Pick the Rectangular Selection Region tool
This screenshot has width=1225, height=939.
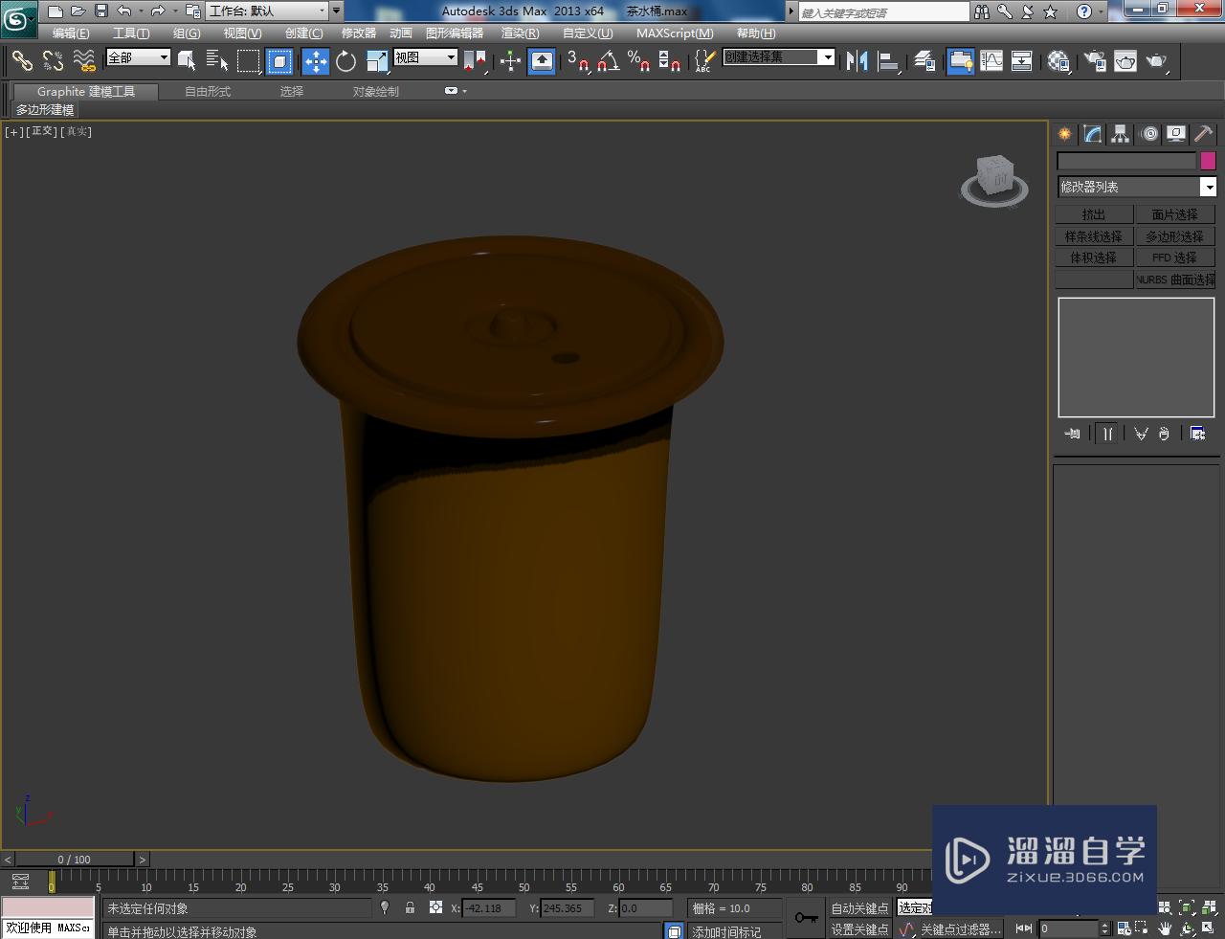click(249, 61)
